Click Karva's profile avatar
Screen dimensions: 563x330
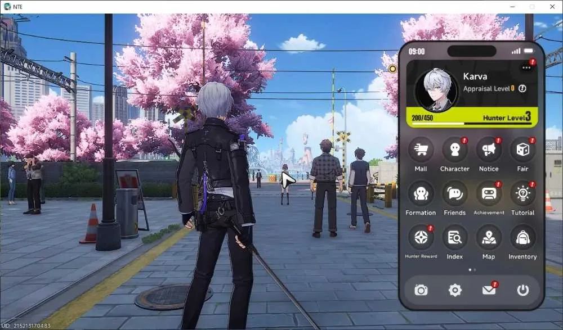tap(437, 90)
